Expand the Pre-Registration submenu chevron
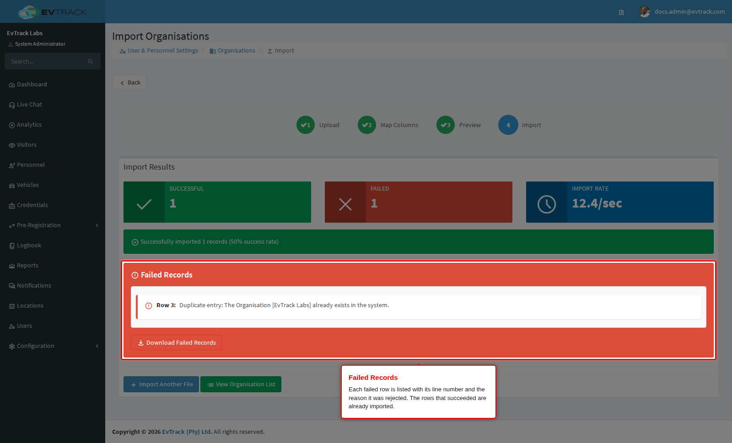Image resolution: width=732 pixels, height=443 pixels. point(97,225)
